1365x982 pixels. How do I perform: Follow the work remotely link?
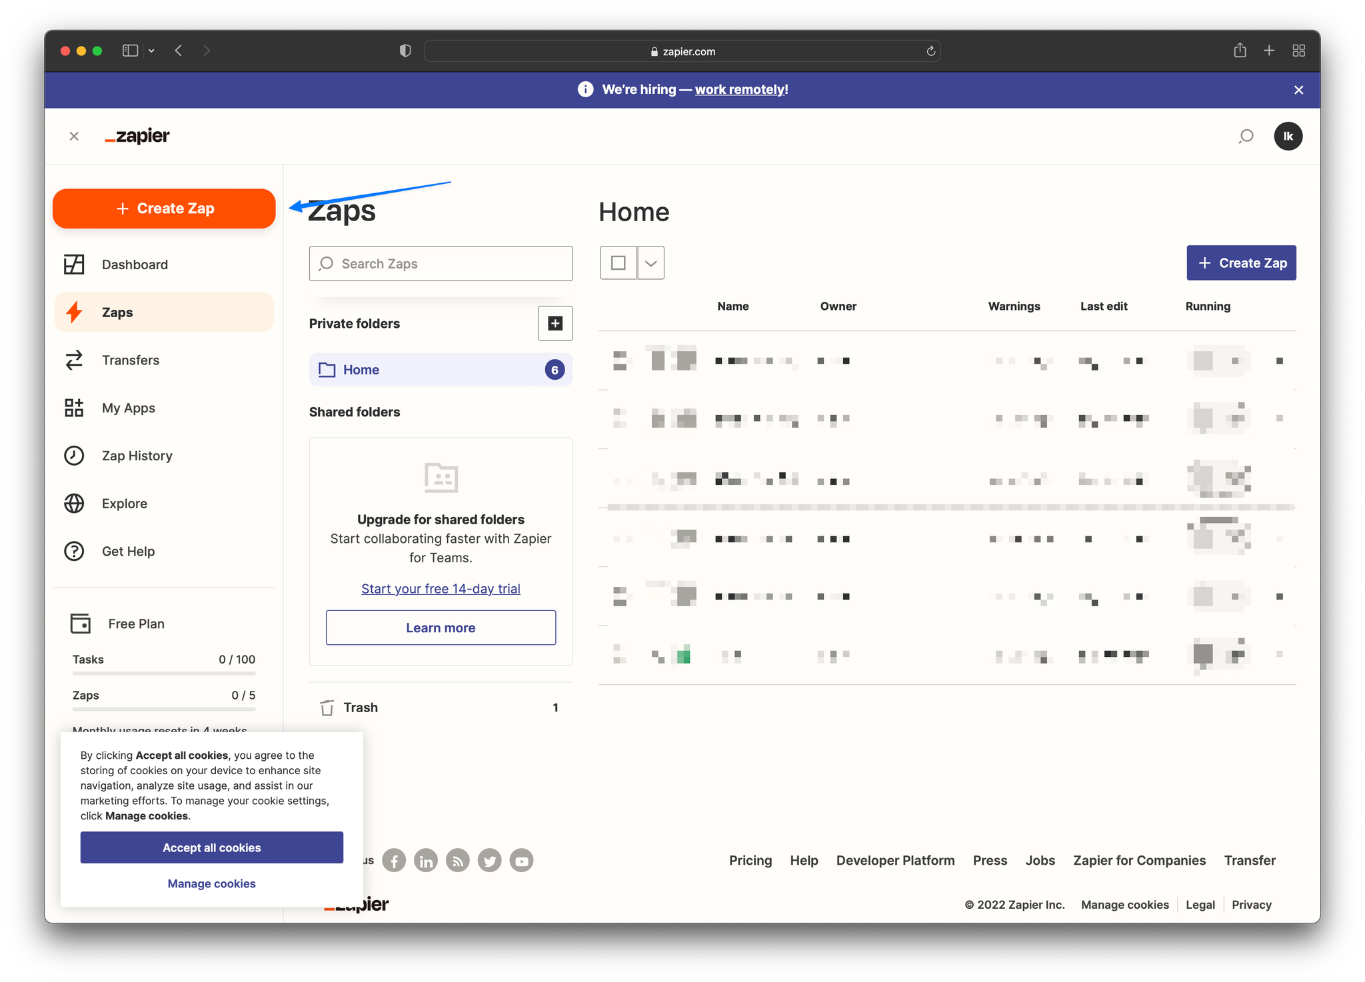pyautogui.click(x=740, y=89)
